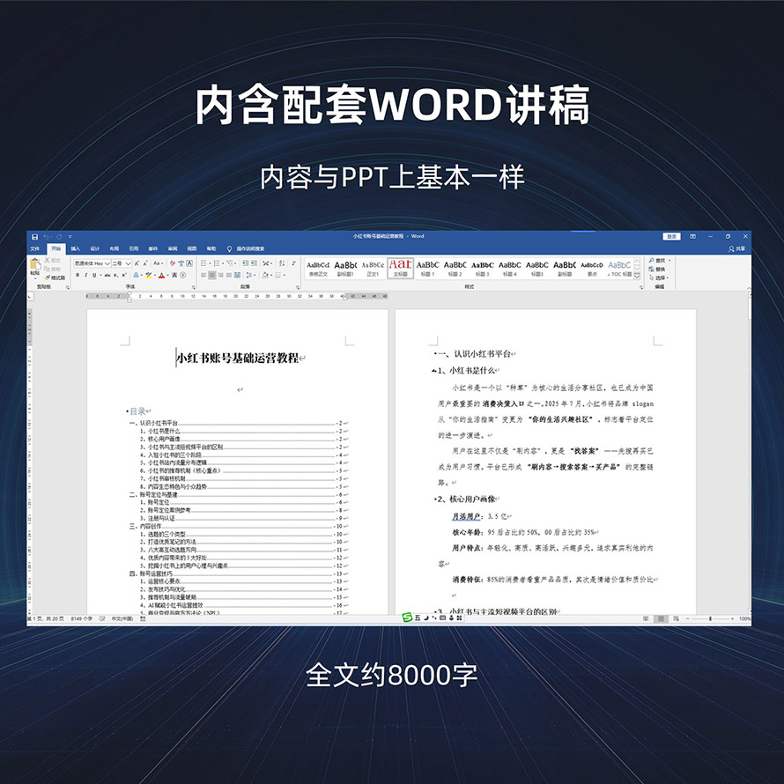This screenshot has height=784, width=784.
Task: Open the font size dropdown
Action: point(129,263)
